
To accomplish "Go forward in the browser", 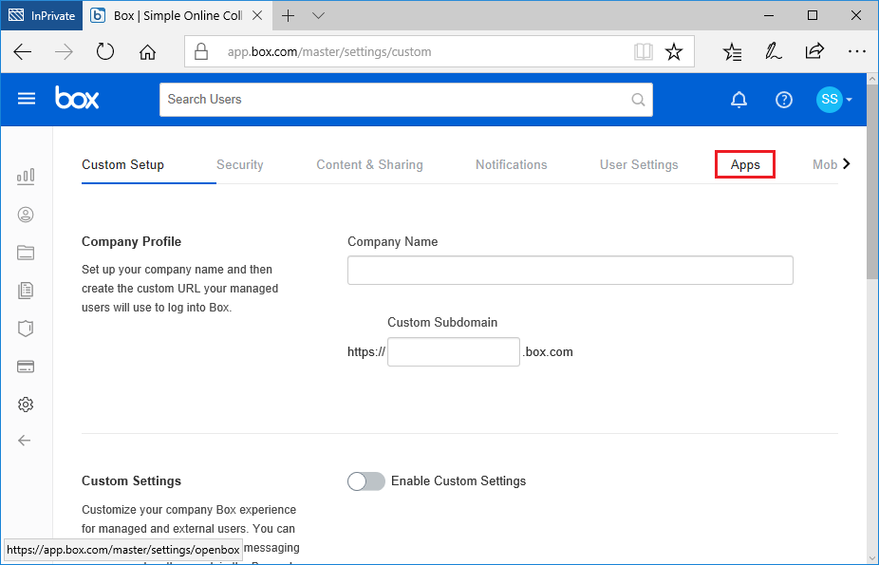I will (64, 52).
